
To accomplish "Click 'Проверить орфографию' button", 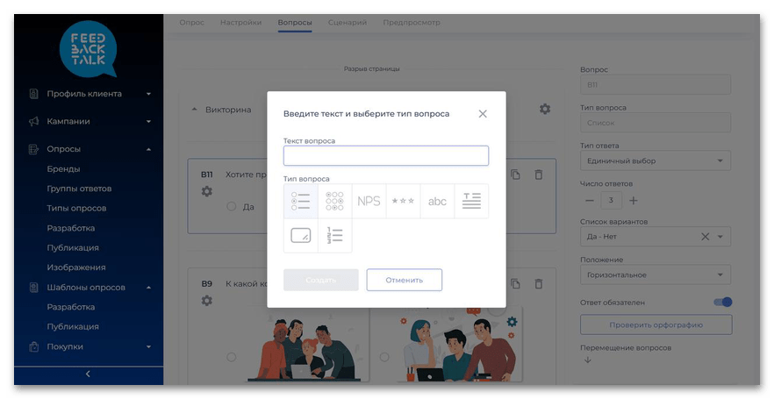I will click(656, 324).
